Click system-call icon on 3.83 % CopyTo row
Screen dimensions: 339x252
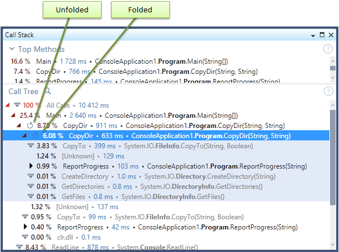coord(30,145)
